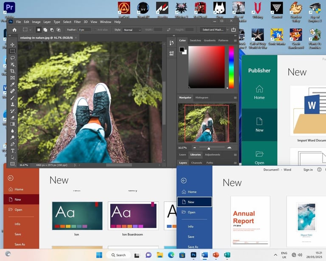The width and height of the screenshot is (326, 261).
Task: Select the Frame tool
Action: [12, 78]
